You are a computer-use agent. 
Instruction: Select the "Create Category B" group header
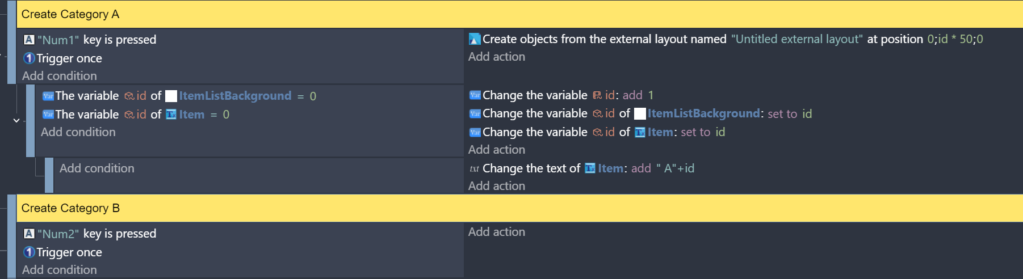click(70, 208)
